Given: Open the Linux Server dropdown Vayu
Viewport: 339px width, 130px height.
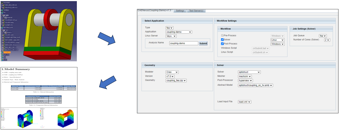Looking at the screenshot, I should click(171, 36).
